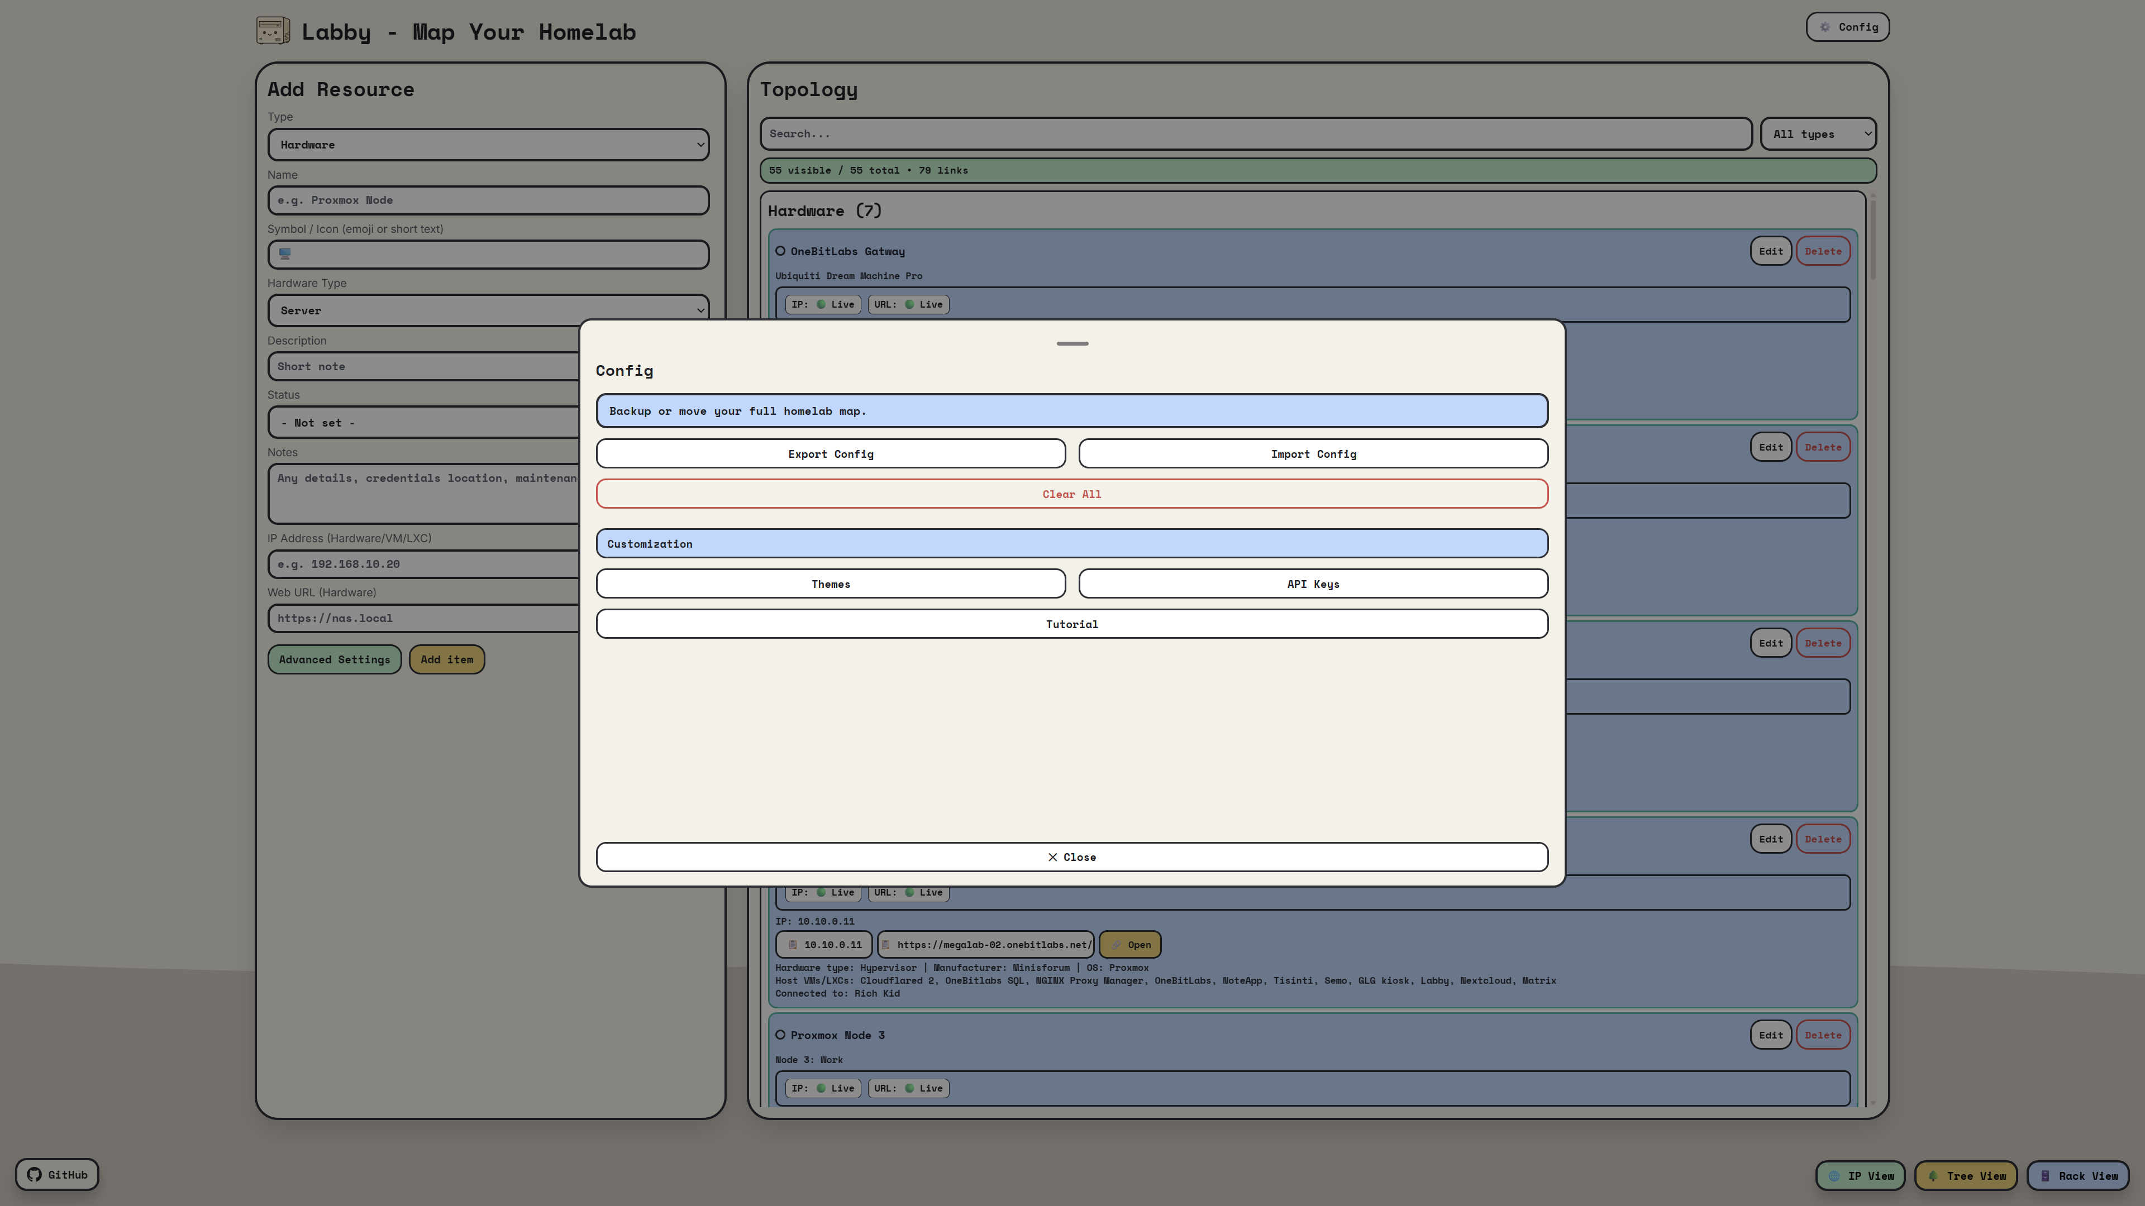Click 'Backup or move your full homelab map.' banner
The height and width of the screenshot is (1206, 2145).
pos(1072,411)
